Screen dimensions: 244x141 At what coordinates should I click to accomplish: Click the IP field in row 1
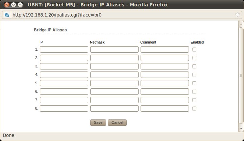(x=64, y=50)
